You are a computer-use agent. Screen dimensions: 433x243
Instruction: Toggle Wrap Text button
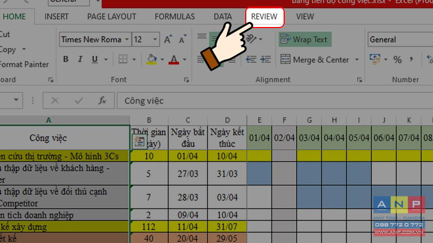[305, 39]
